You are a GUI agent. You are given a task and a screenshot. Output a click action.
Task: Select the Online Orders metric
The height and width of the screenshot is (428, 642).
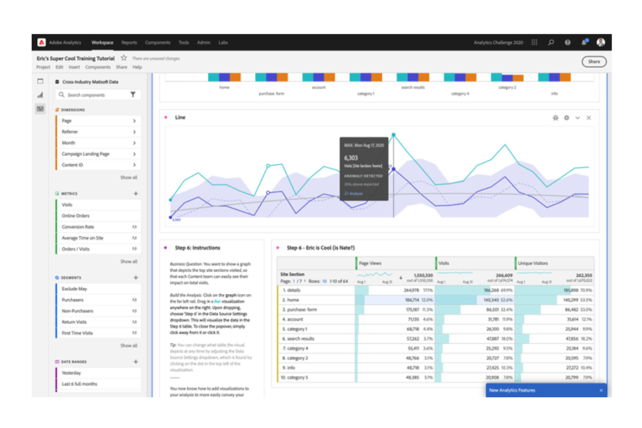[x=98, y=216]
